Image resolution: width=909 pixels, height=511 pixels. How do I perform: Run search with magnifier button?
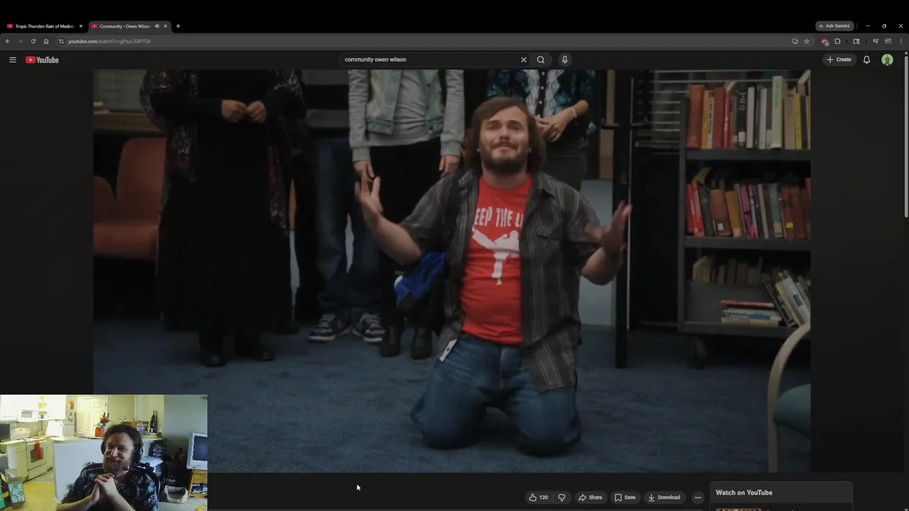(x=540, y=60)
